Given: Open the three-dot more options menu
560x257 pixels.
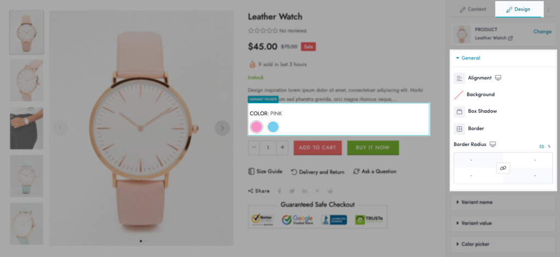Looking at the screenshot, I should (x=549, y=10).
